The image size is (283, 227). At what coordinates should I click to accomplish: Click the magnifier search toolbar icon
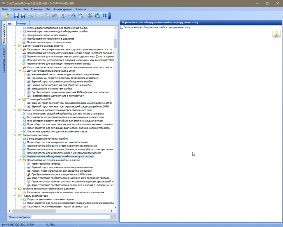click(x=81, y=16)
